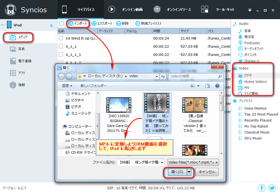The height and width of the screenshot is (194, 280).
Task: Open 90's Music playlist
Action: pyautogui.click(x=250, y=139)
